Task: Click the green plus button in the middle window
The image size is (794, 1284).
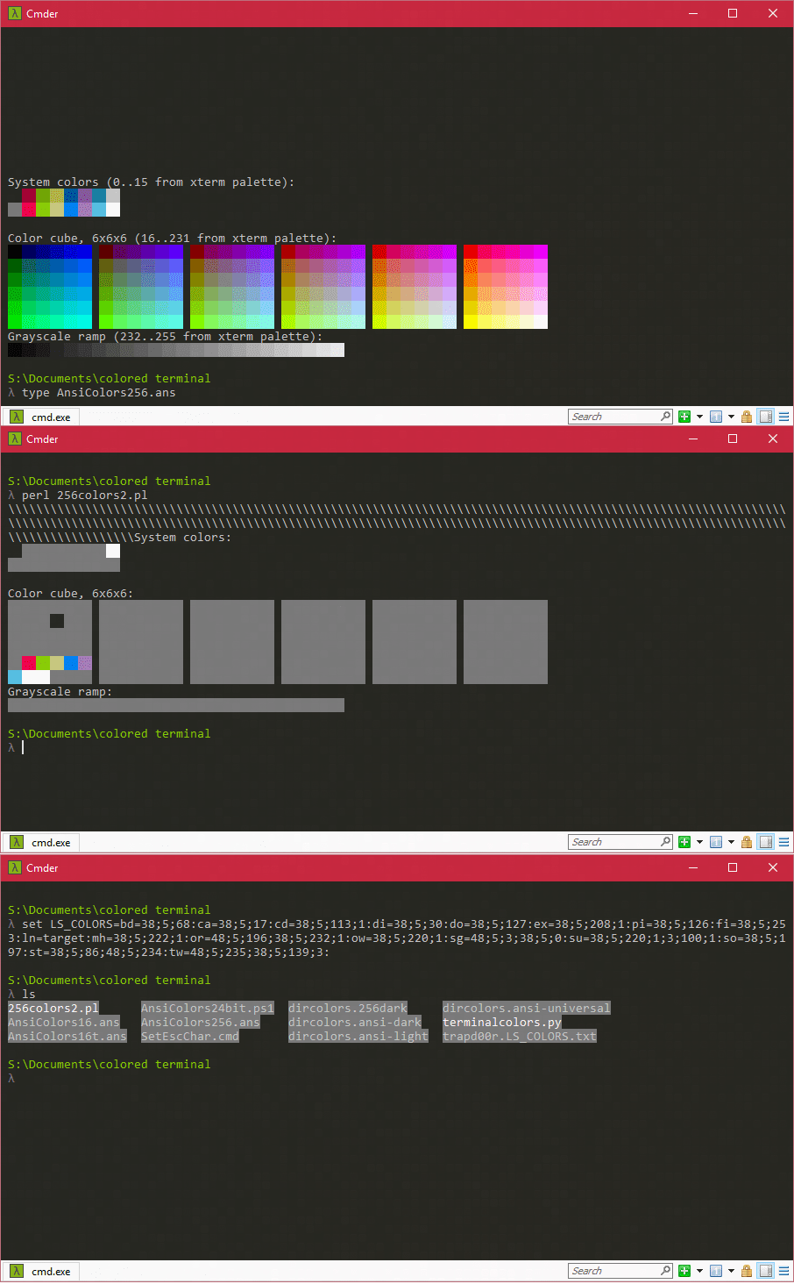Action: (x=684, y=841)
